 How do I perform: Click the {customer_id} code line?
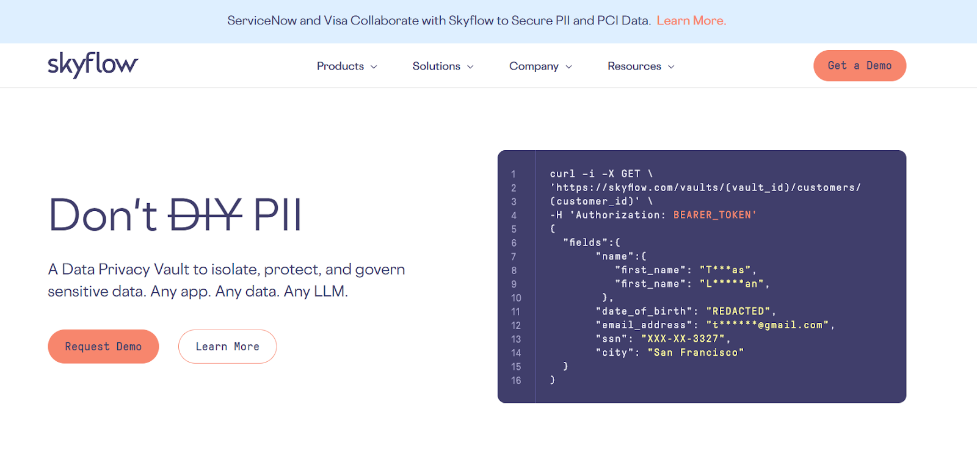[x=601, y=201]
